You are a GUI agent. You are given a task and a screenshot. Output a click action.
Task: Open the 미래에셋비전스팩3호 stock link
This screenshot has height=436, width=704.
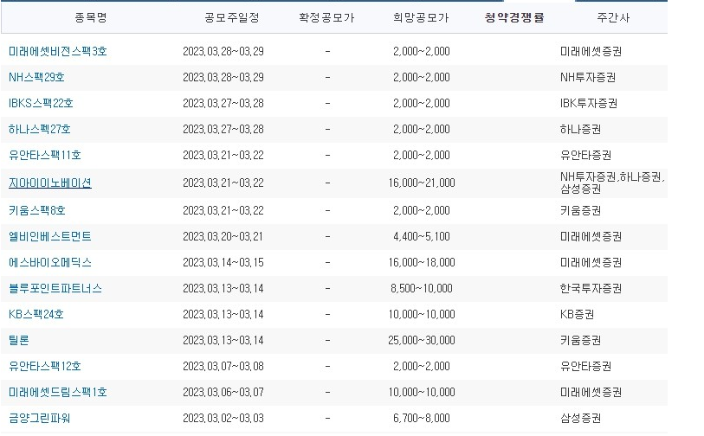pos(57,52)
